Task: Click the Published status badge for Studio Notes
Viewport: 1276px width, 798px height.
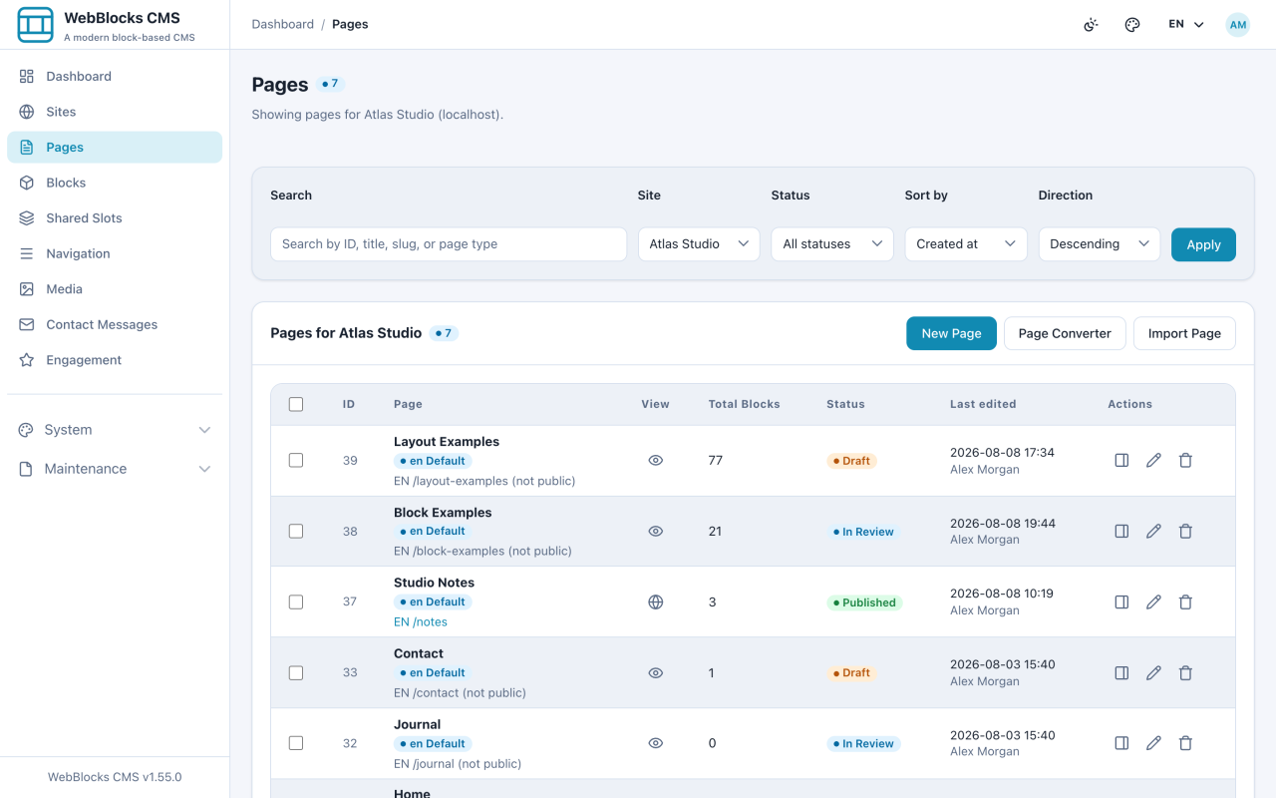Action: [x=864, y=602]
